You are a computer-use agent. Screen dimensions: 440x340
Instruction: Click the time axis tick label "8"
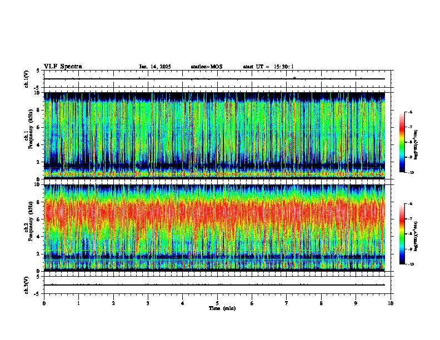(x=321, y=303)
